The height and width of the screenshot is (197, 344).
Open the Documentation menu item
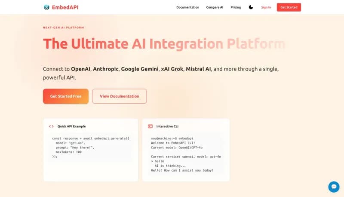188,7
